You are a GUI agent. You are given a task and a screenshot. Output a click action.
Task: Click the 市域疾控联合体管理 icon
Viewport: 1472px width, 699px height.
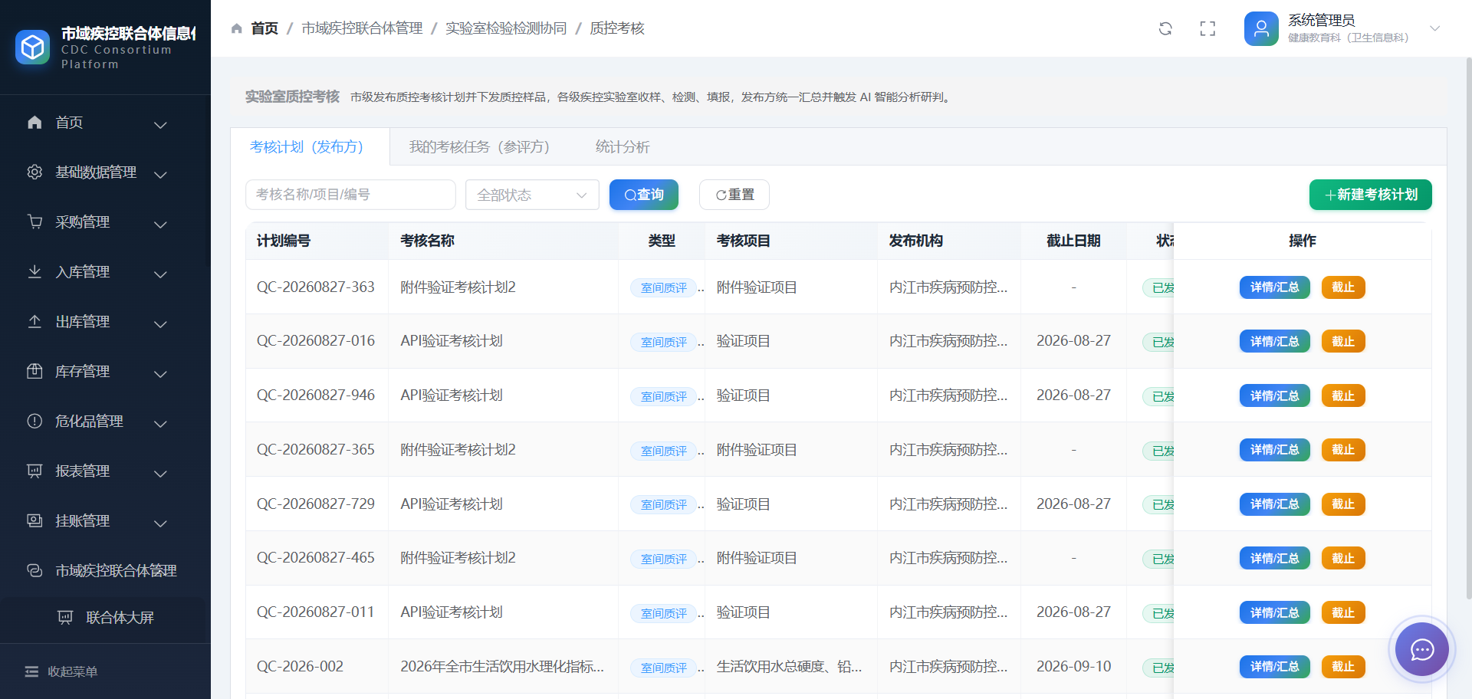coord(34,570)
